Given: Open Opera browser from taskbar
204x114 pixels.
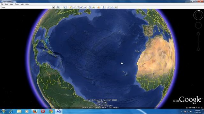Looking at the screenshot, I should coord(43,111).
